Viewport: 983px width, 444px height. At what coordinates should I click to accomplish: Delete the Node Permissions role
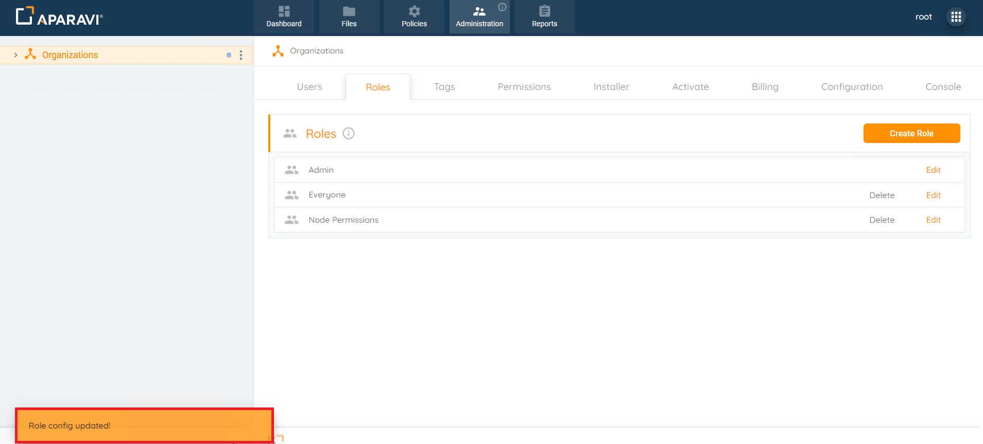coord(882,220)
